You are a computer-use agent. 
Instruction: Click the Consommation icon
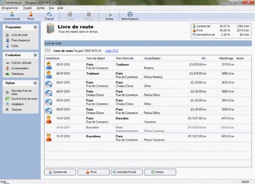click(x=8, y=68)
